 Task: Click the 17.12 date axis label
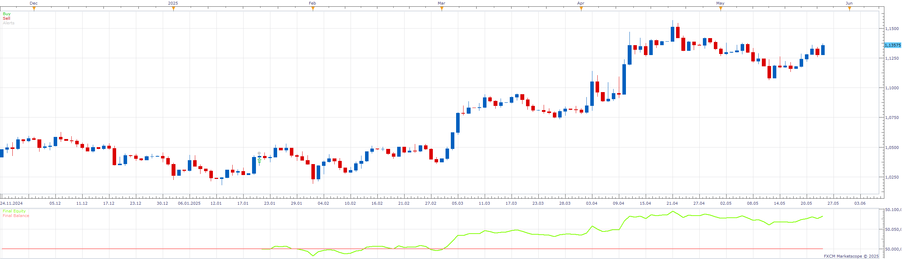tap(109, 203)
